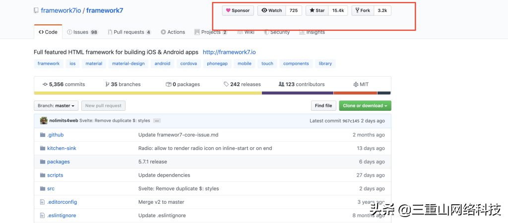The width and height of the screenshot is (508, 223).
Task: Open the Pull requests tab
Action: point(129,32)
